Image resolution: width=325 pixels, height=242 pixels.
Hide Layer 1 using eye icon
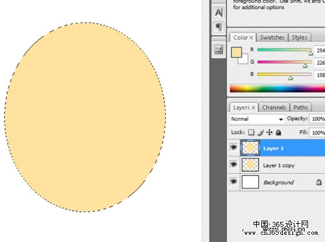tap(233, 148)
